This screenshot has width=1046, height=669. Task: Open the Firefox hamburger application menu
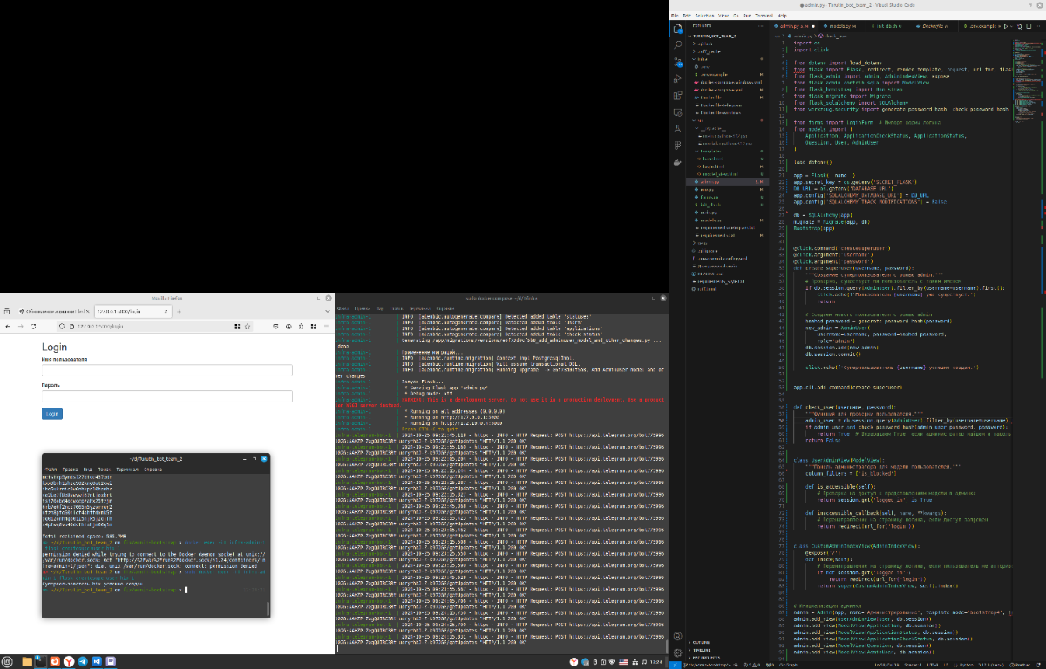tap(326, 326)
